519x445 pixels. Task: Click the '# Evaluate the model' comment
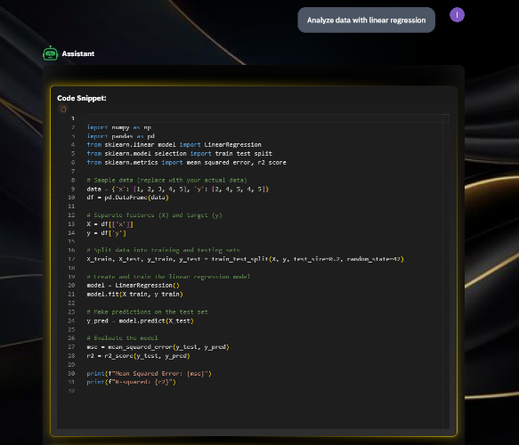click(122, 338)
